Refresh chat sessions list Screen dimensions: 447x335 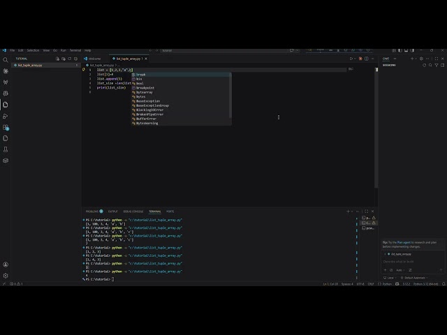(x=424, y=65)
